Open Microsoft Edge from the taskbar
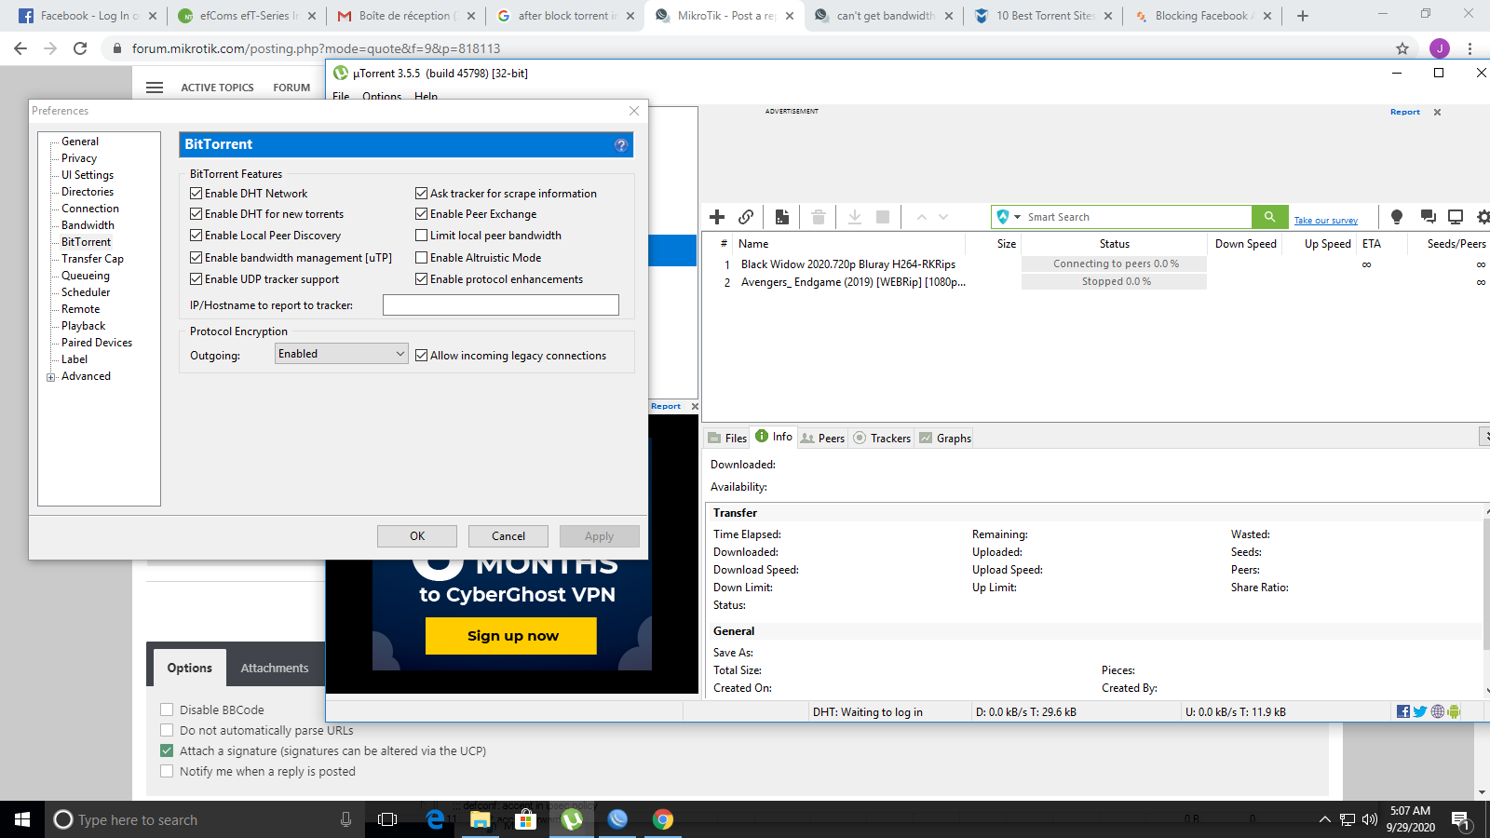Image resolution: width=1490 pixels, height=838 pixels. click(x=435, y=819)
